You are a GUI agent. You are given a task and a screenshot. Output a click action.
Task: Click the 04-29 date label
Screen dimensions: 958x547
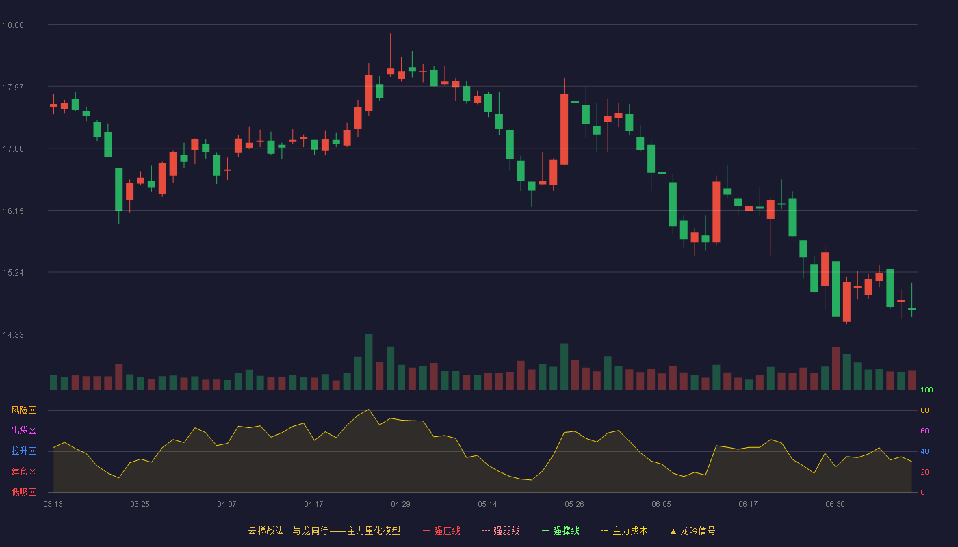[400, 504]
